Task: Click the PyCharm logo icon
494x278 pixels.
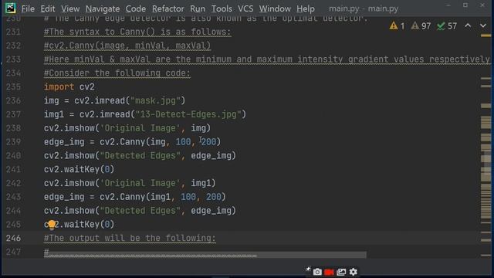Action: [x=10, y=8]
